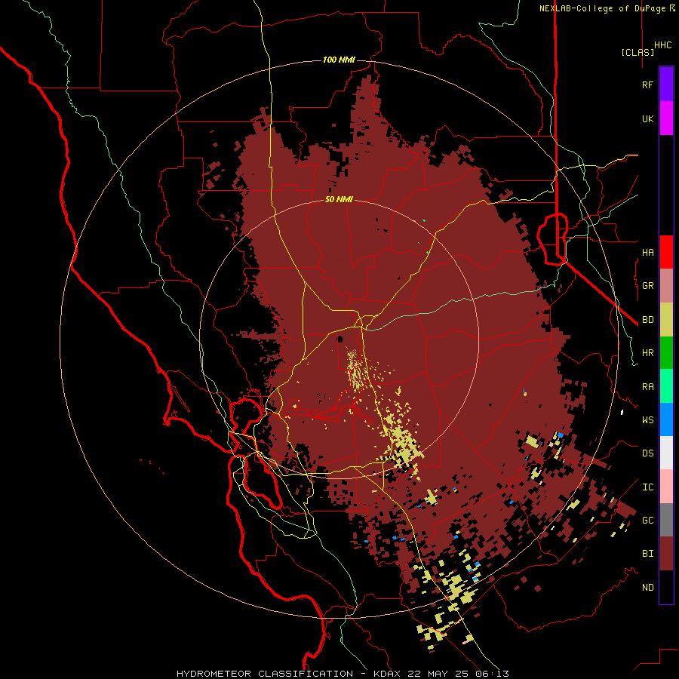Click the "BD" legend label text

tap(647, 320)
